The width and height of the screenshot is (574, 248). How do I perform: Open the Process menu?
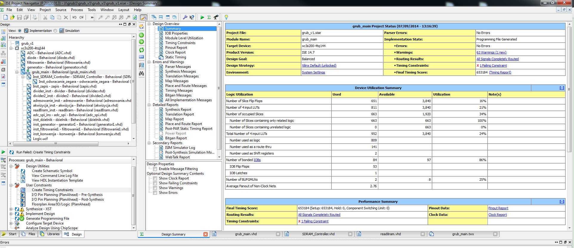(77, 10)
